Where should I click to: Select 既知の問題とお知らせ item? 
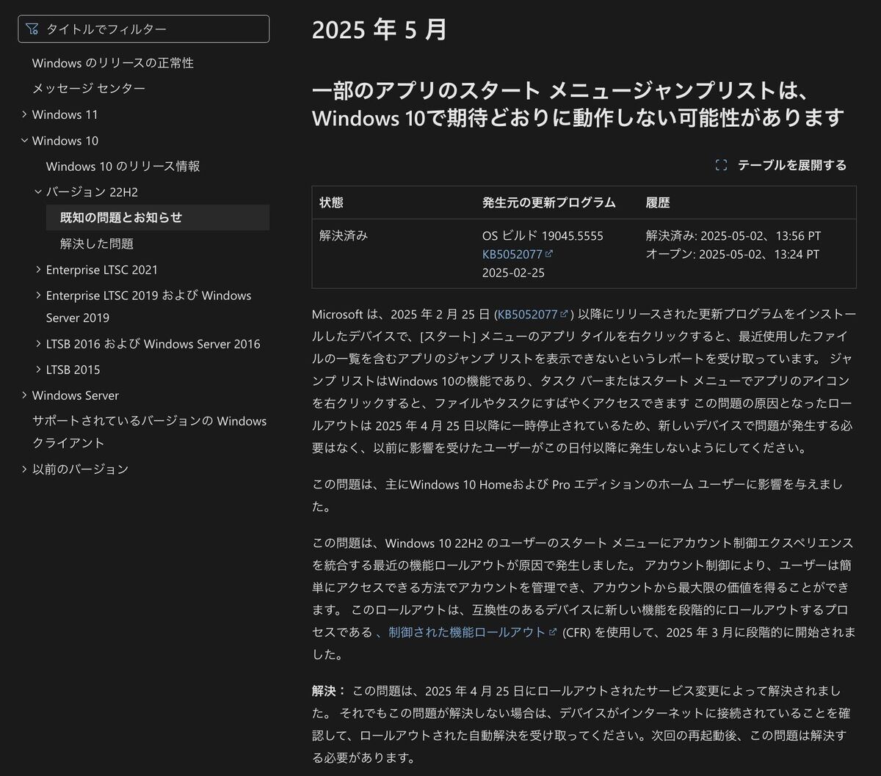(x=157, y=218)
